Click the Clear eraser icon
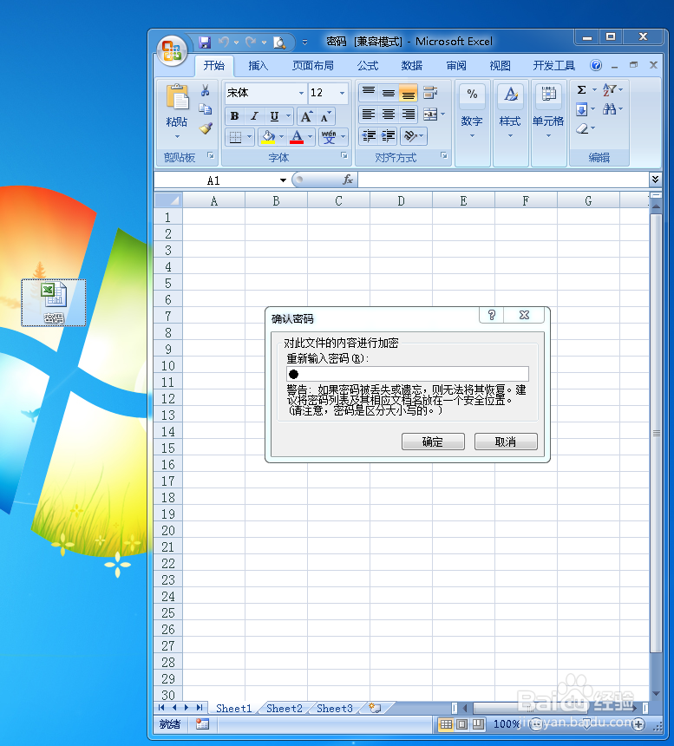674x746 pixels. 582,128
